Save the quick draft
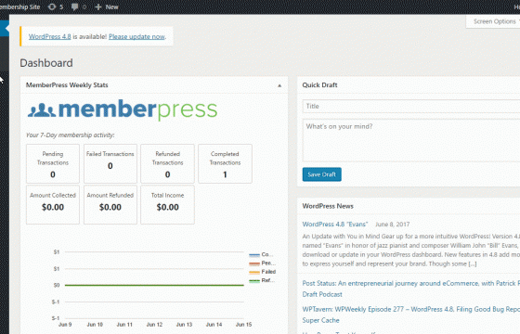The image size is (520, 334). (x=321, y=174)
